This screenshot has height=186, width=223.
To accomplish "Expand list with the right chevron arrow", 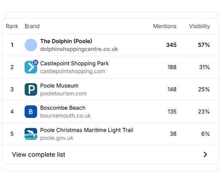I will (205, 154).
